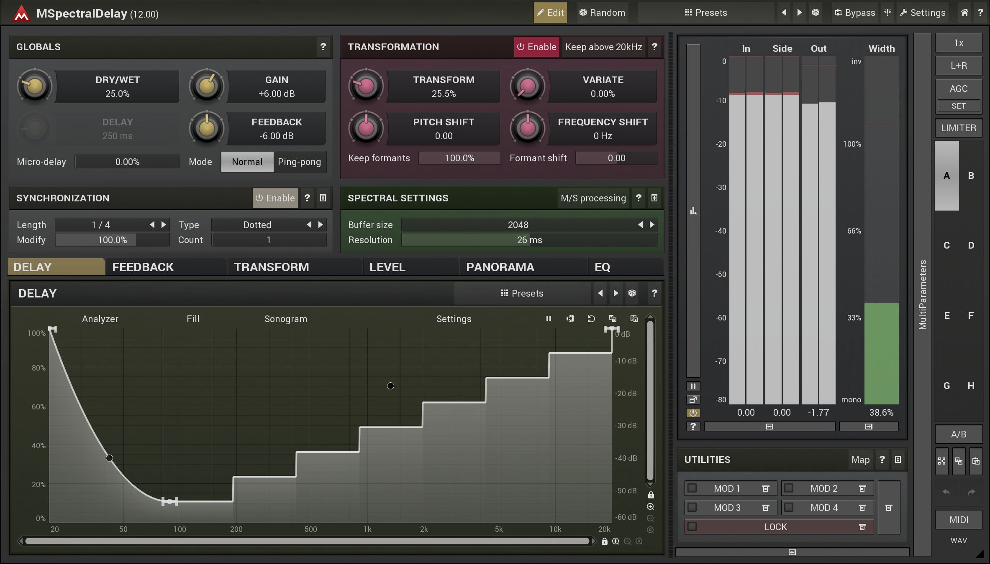This screenshot has height=564, width=990.
Task: Click Bypass in the top toolbar
Action: click(x=854, y=12)
